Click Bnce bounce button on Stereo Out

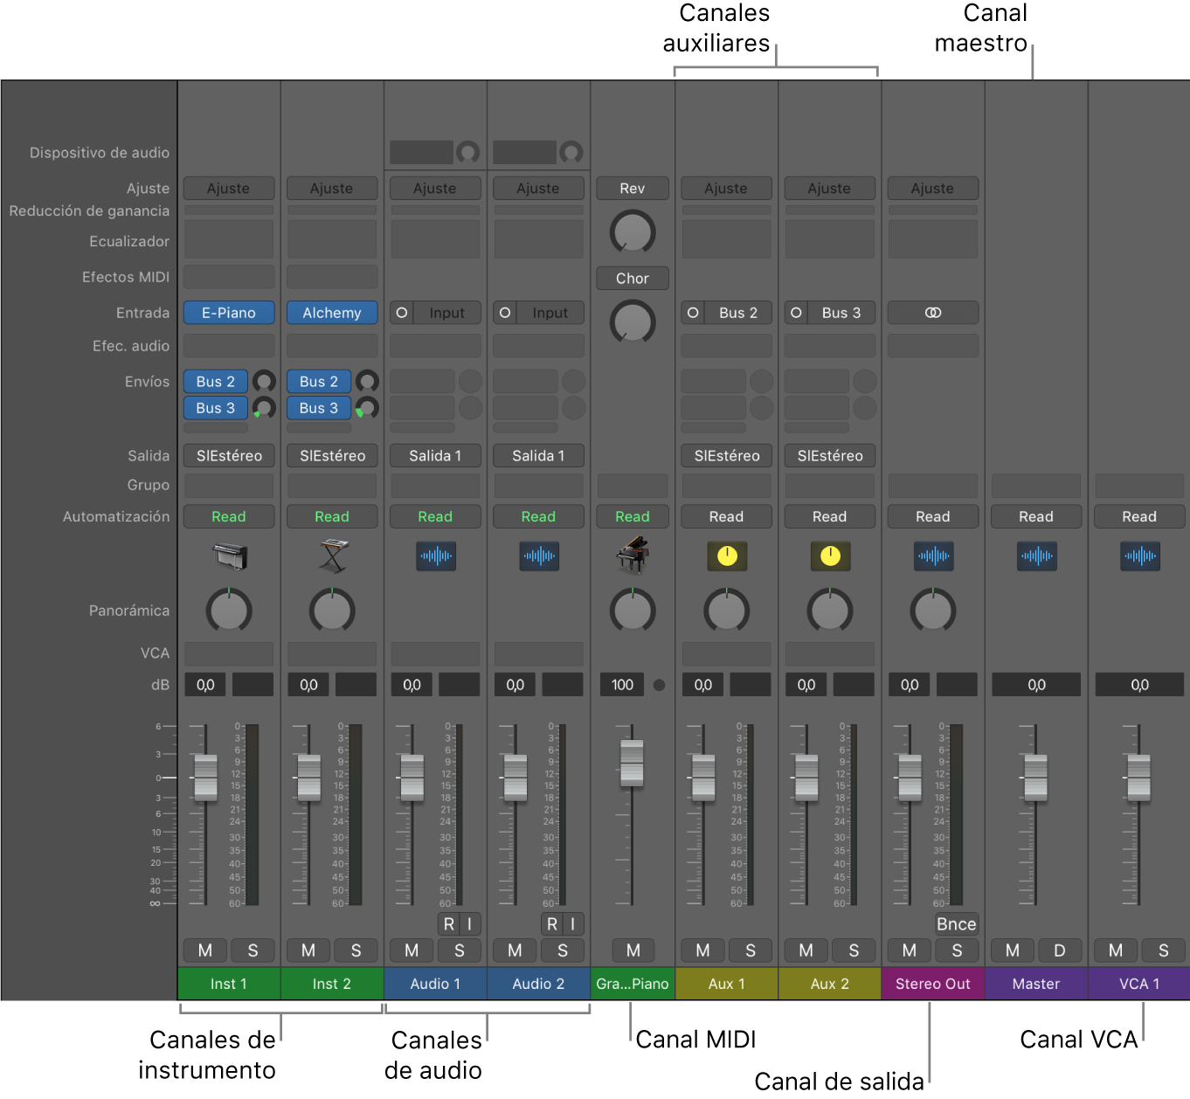click(x=957, y=924)
